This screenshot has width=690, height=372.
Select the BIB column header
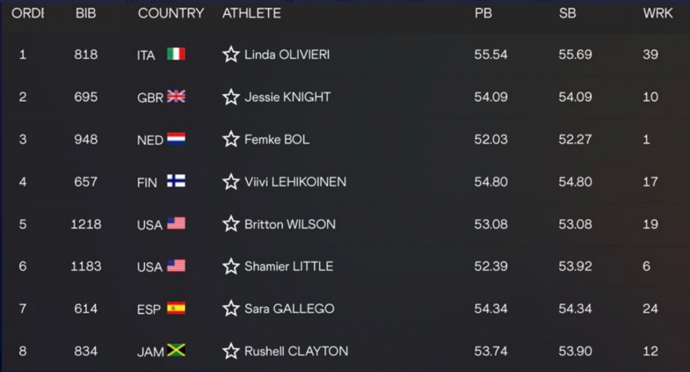[x=85, y=13]
